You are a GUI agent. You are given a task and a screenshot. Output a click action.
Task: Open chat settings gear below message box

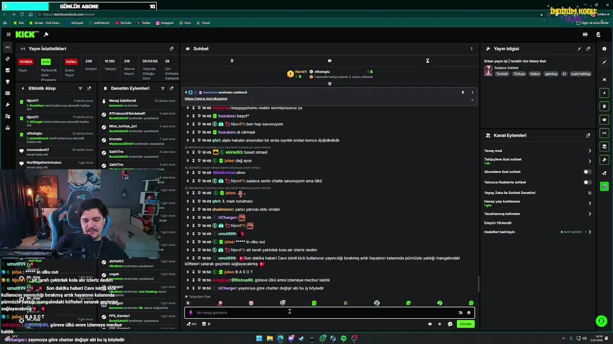(440, 324)
